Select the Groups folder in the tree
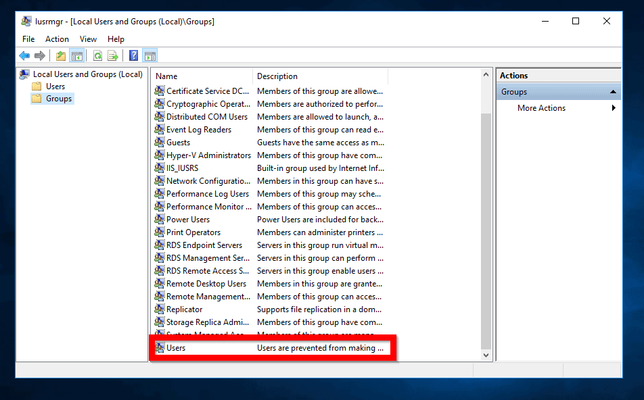The width and height of the screenshot is (644, 400). pos(58,99)
